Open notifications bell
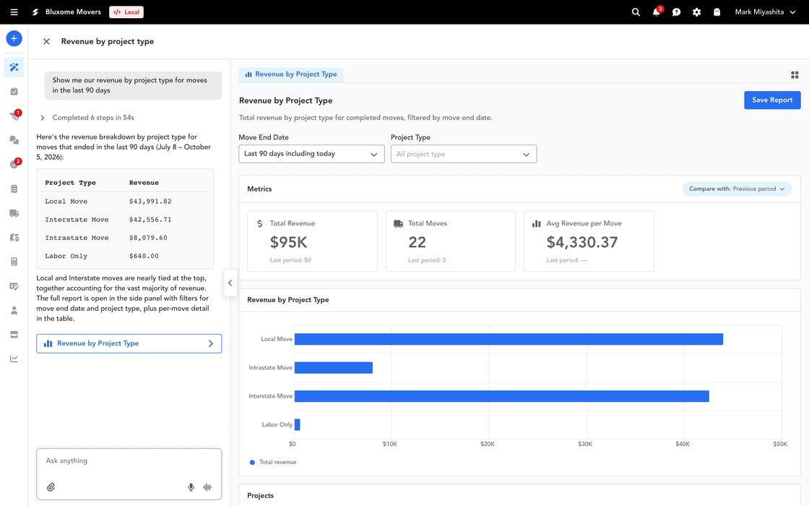 tap(657, 12)
